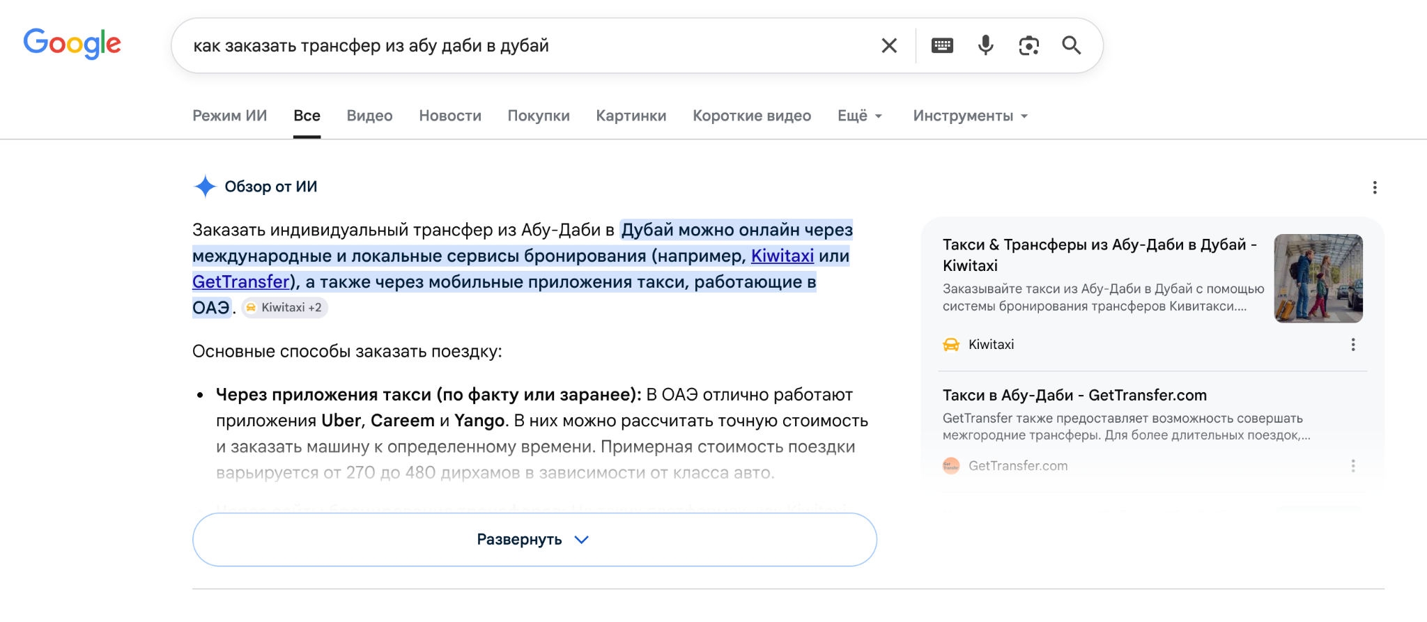Click the Обзор от ИИ heading

pos(271,187)
